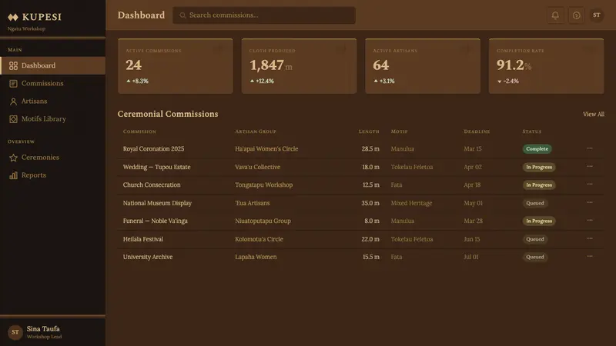Open the ST profile avatar in header
This screenshot has width=616, height=346.
596,15
